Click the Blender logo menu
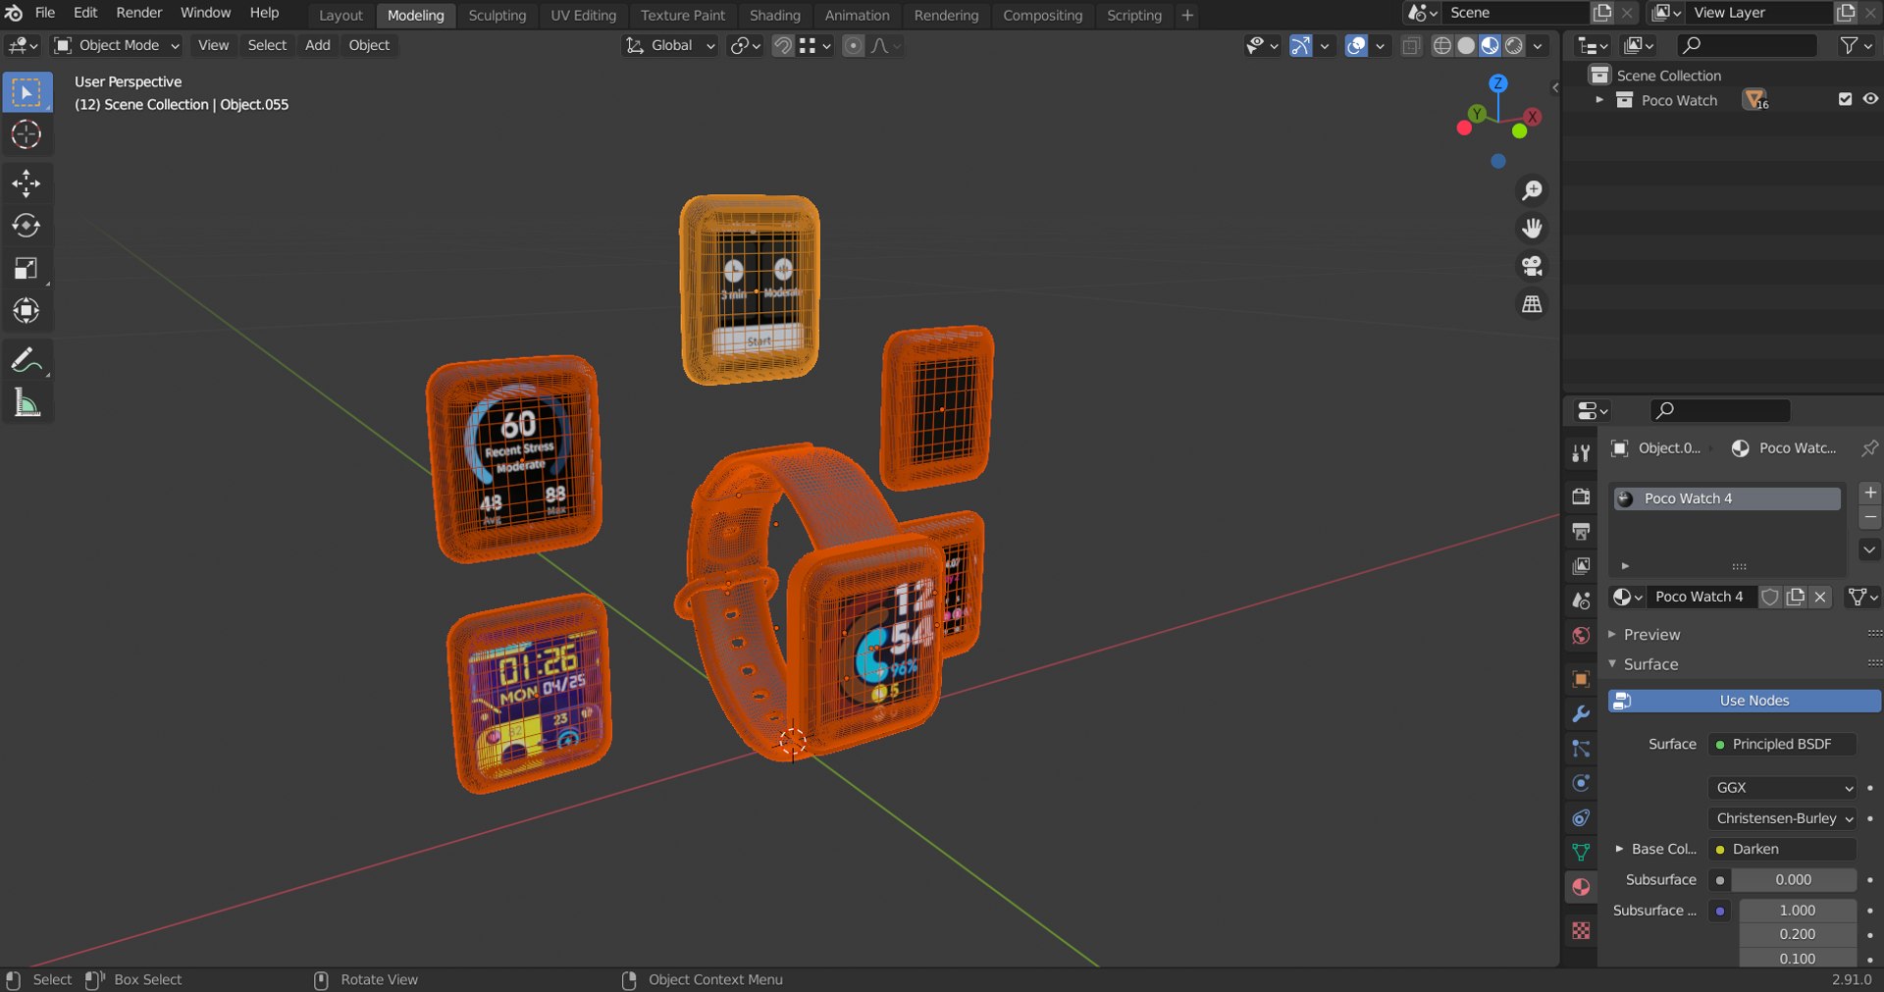 pos(14,13)
